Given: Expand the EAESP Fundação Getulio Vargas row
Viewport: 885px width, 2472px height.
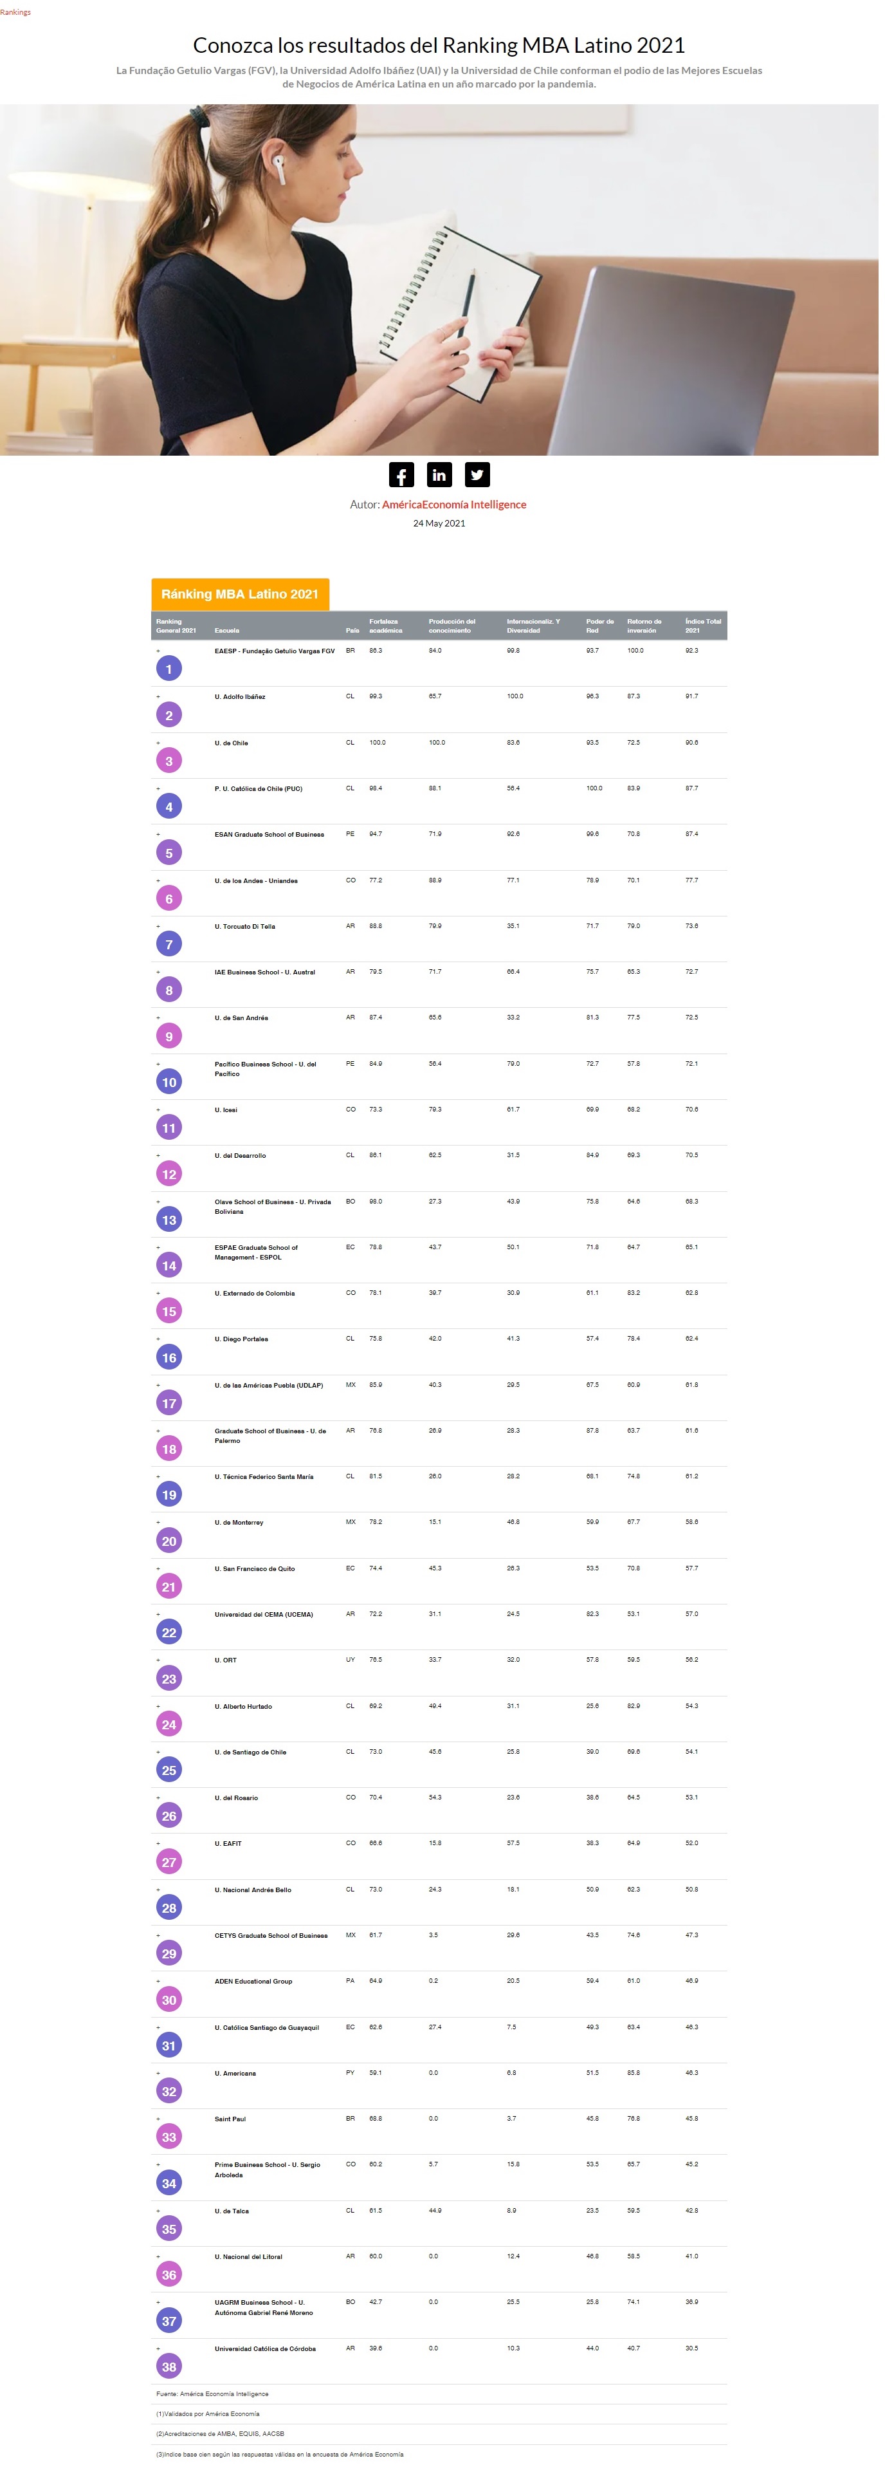Looking at the screenshot, I should click(x=158, y=651).
